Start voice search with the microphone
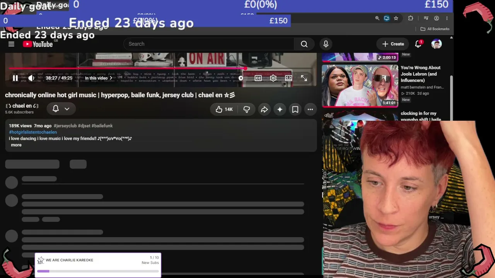 pyautogui.click(x=326, y=44)
